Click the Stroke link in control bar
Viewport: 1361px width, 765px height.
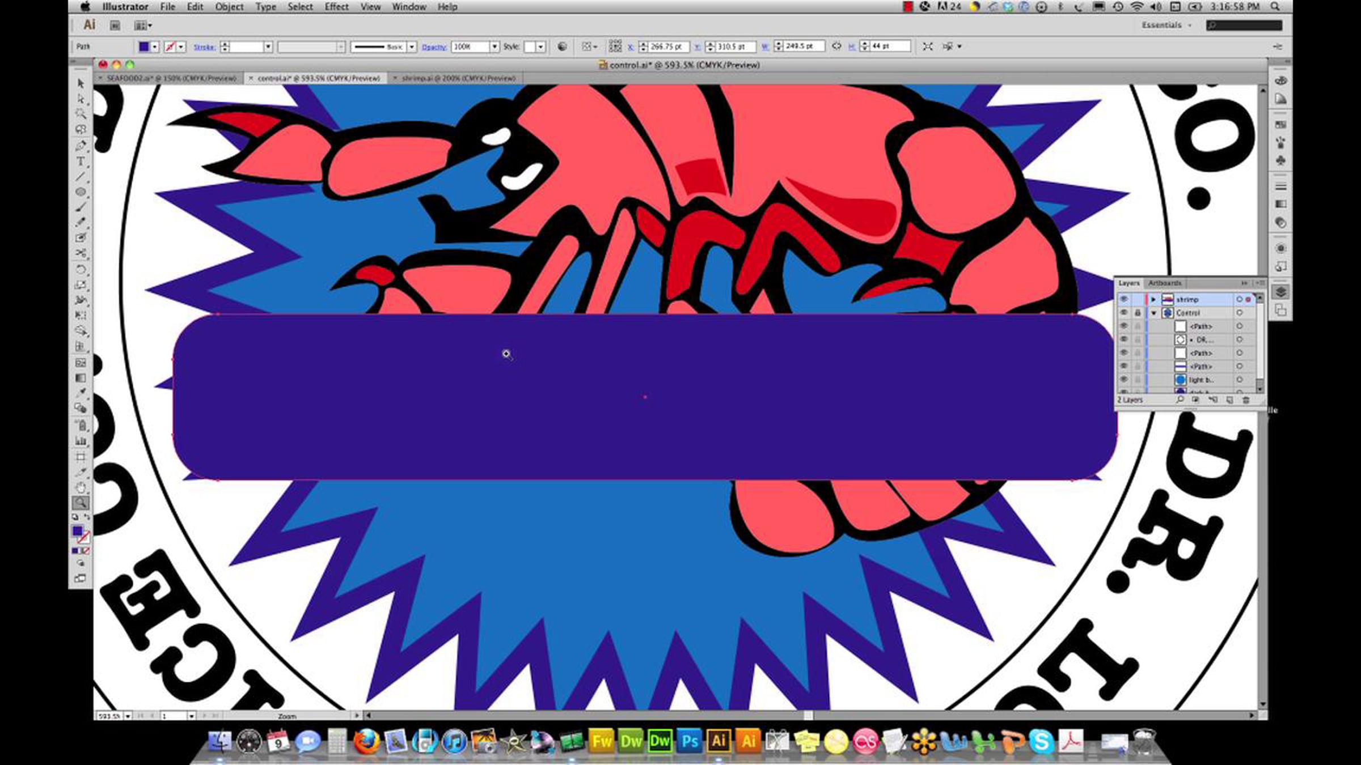tap(204, 47)
